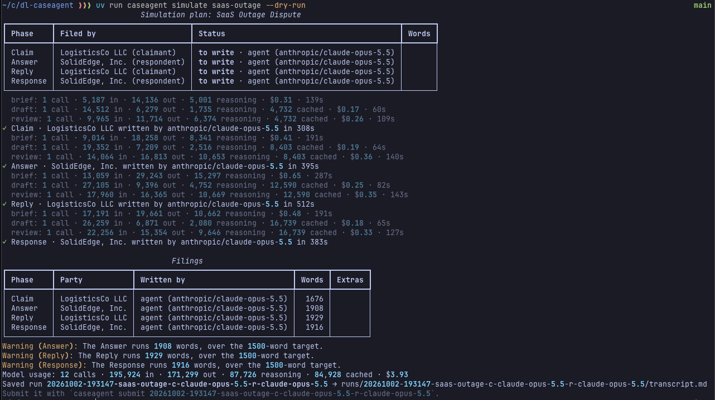The width and height of the screenshot is (715, 400).
Task: Click the '$0.31' cost on the first brief line
Action: [x=281, y=100]
